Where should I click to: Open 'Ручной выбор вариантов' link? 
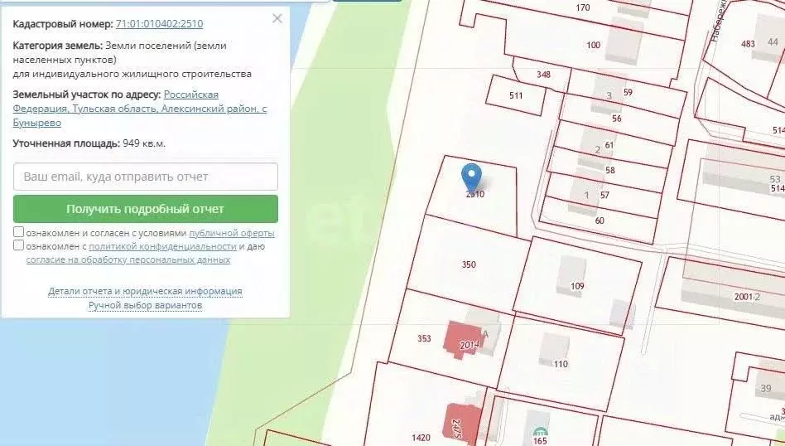click(145, 305)
